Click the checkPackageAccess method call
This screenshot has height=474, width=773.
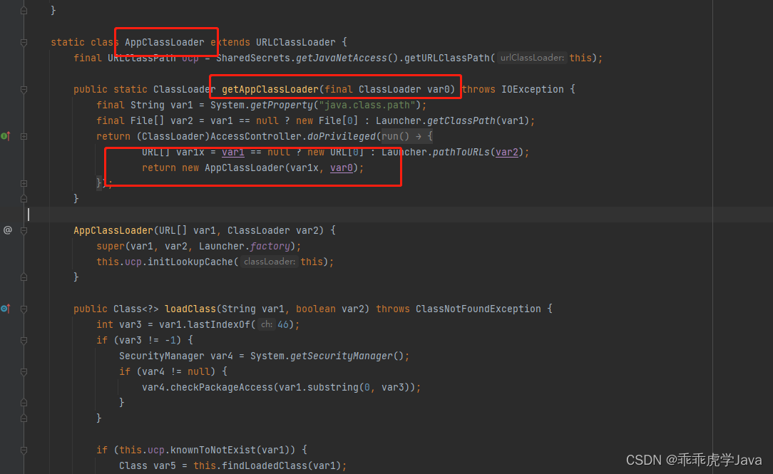point(221,387)
